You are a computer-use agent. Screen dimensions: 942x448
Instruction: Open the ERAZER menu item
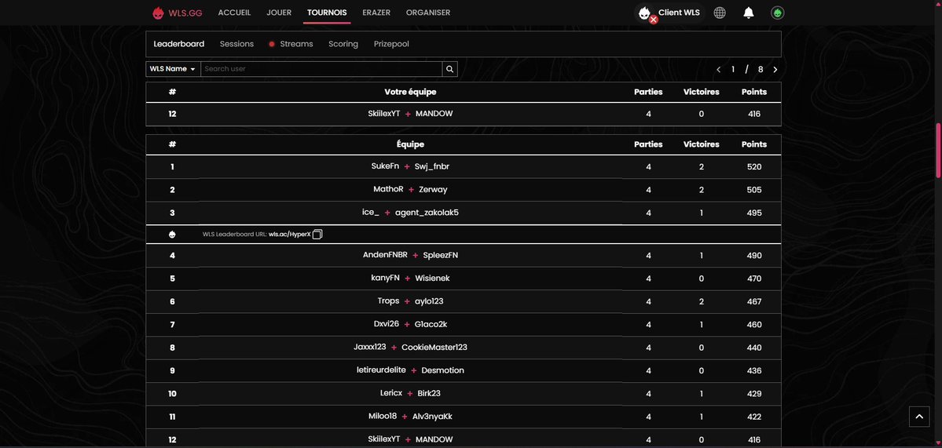pyautogui.click(x=376, y=13)
